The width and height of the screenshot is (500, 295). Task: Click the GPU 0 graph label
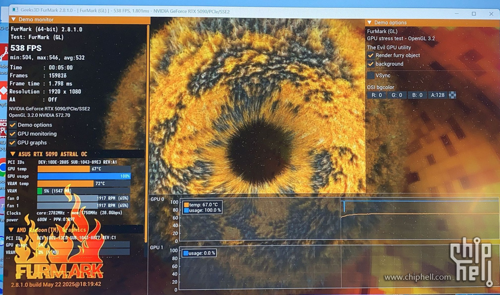(157, 199)
